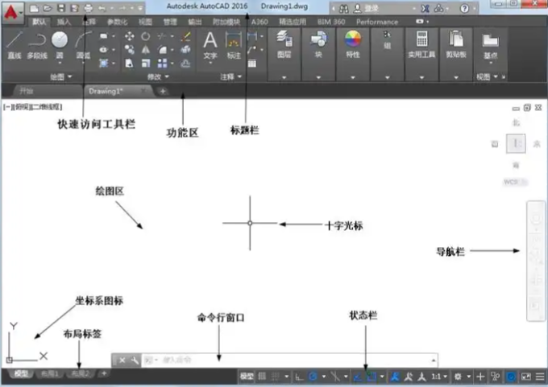Select the Line (直线) tool
The width and height of the screenshot is (548, 387).
tap(15, 45)
